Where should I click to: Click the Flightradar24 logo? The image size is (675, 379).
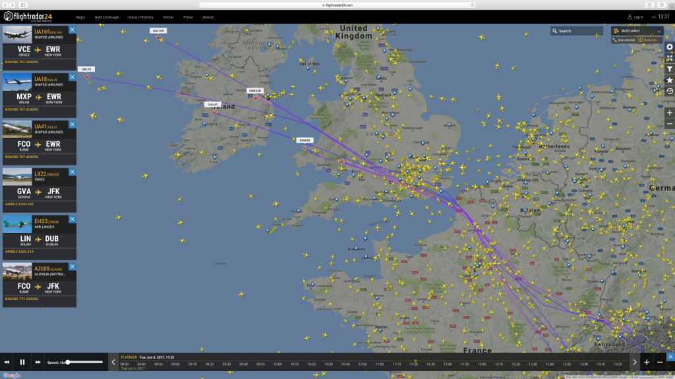tap(28, 16)
